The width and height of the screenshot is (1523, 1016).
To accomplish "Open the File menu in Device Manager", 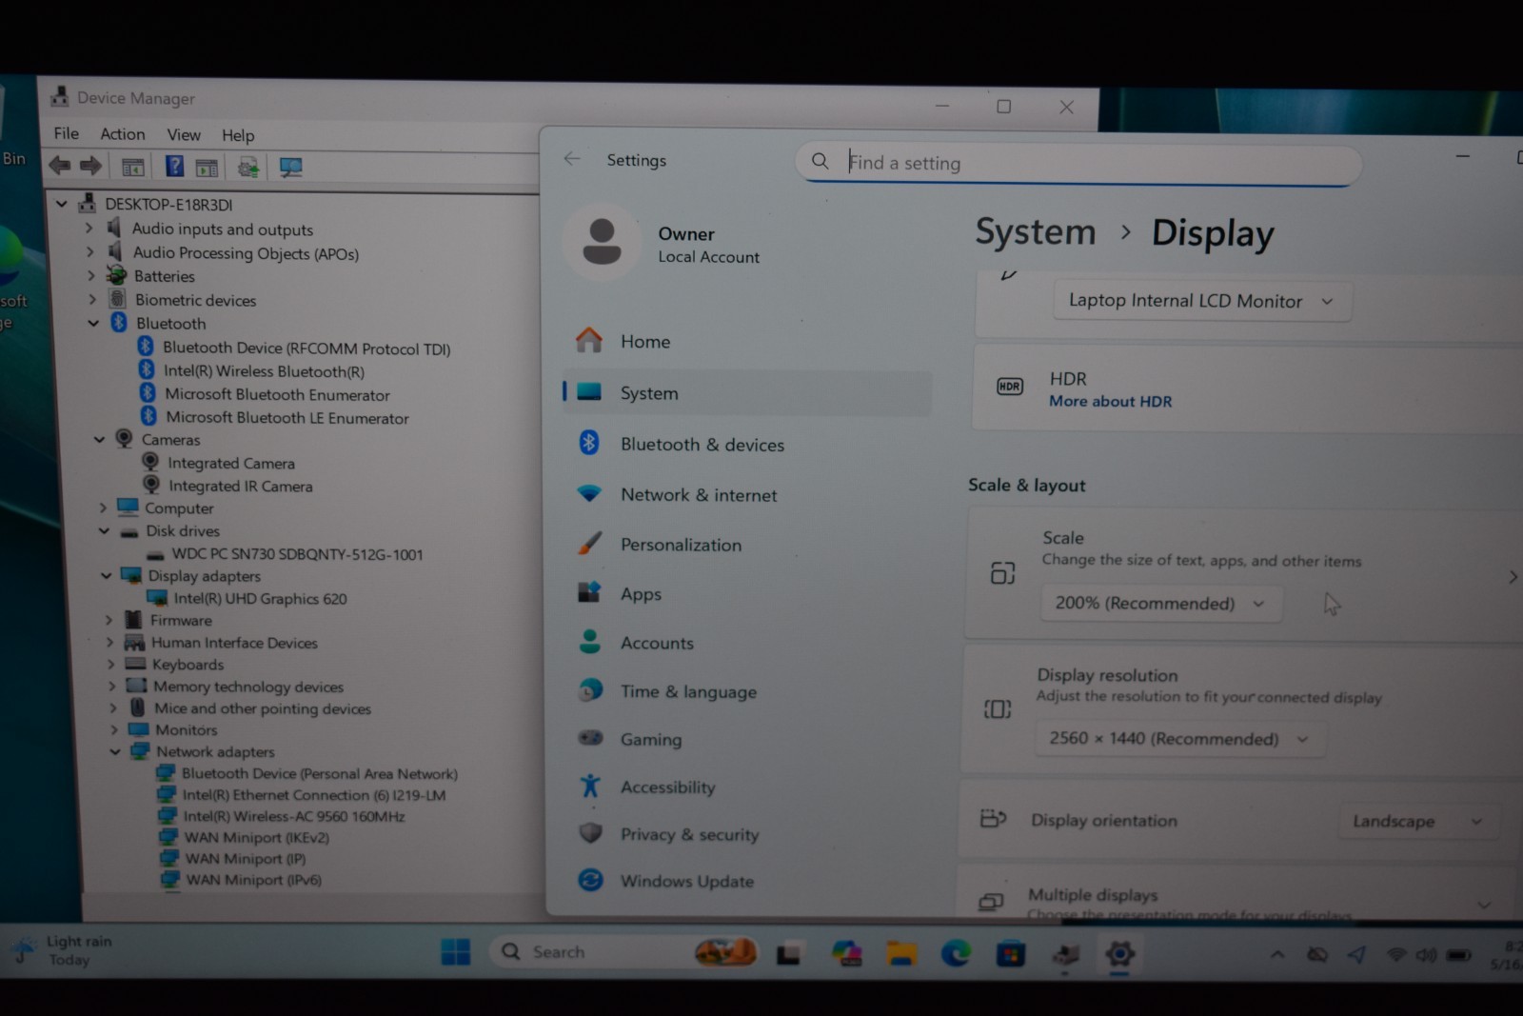I will [x=67, y=133].
